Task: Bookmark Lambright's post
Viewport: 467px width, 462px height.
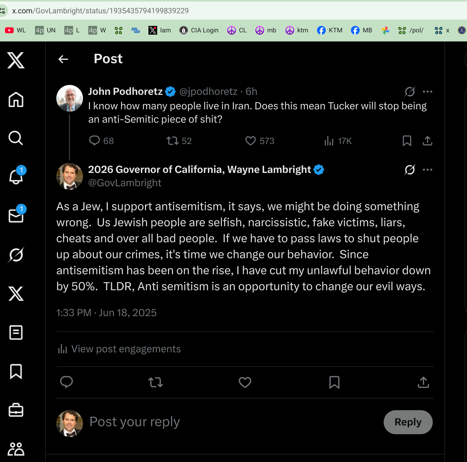Action: click(334, 382)
